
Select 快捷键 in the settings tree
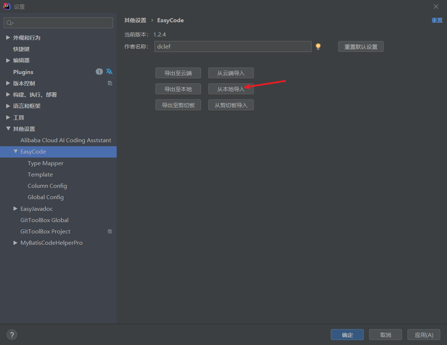(22, 49)
